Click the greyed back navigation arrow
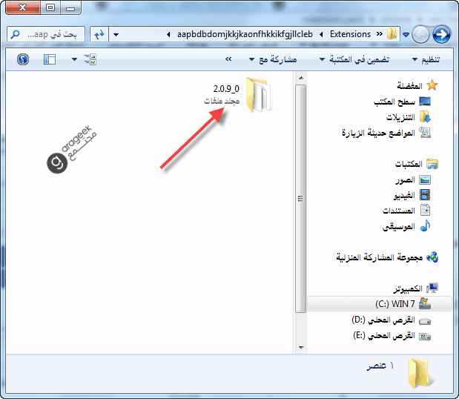This screenshot has width=459, height=399. pos(420,34)
